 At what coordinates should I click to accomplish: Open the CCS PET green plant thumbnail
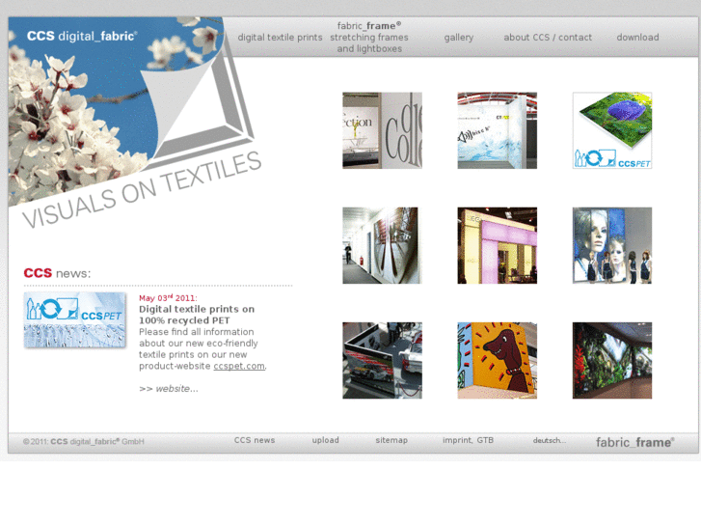(611, 130)
